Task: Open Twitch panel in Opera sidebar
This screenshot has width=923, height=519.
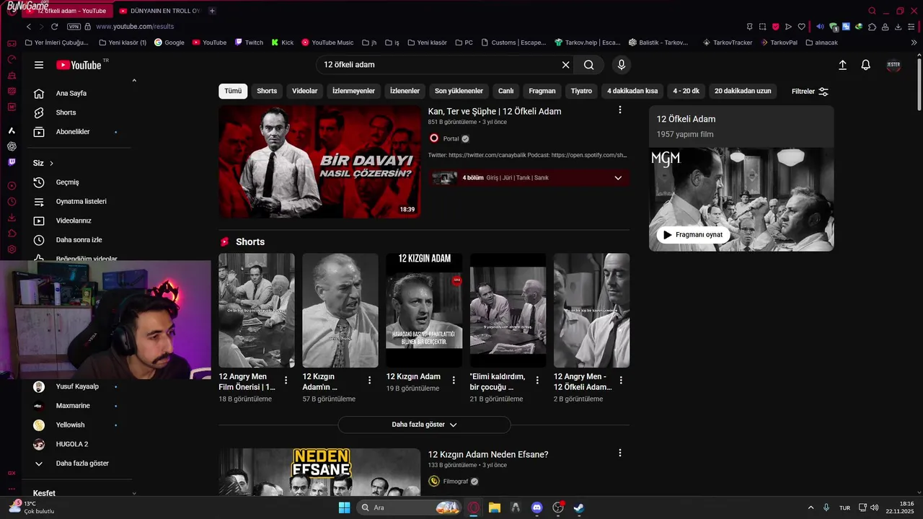Action: (12, 162)
